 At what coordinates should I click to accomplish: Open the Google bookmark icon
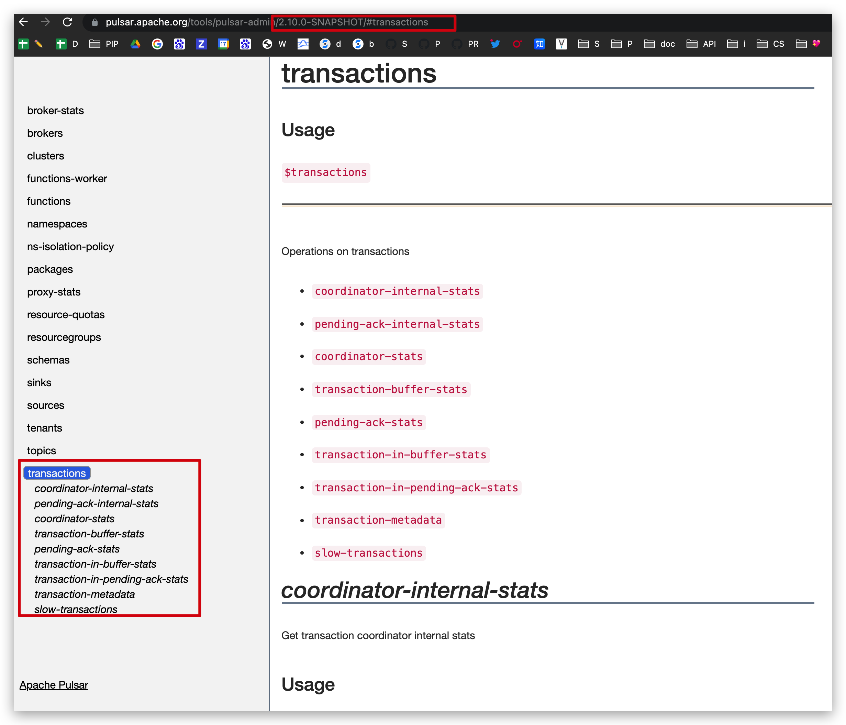pos(157,44)
